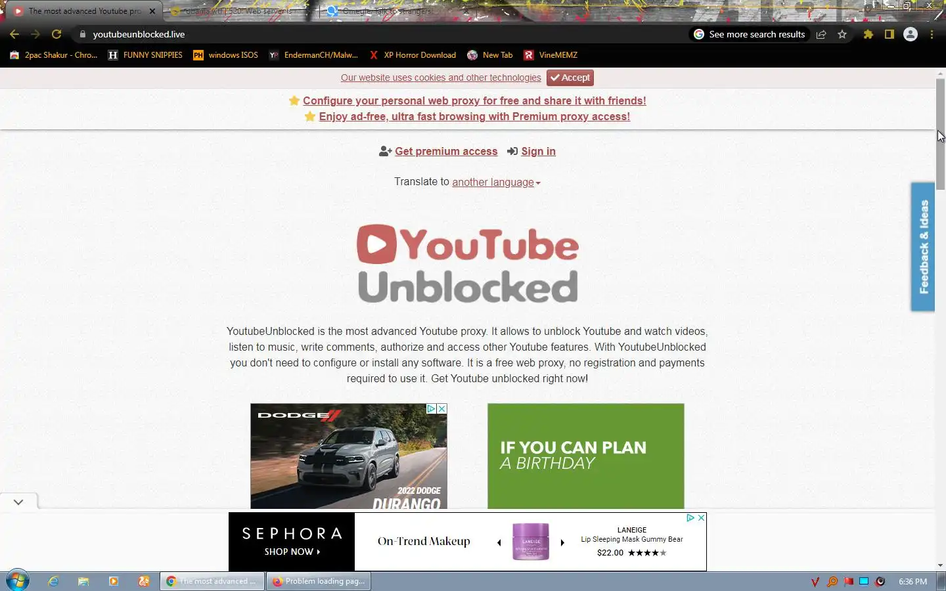Click Get premium access
The image size is (946, 591).
(446, 151)
